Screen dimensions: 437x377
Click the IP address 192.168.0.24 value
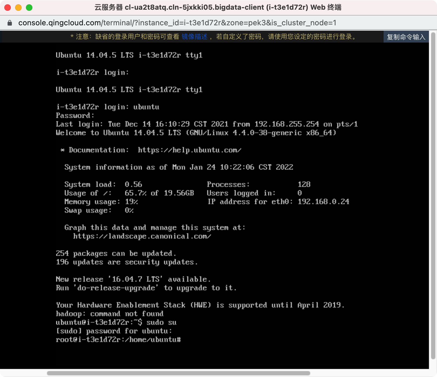point(323,202)
